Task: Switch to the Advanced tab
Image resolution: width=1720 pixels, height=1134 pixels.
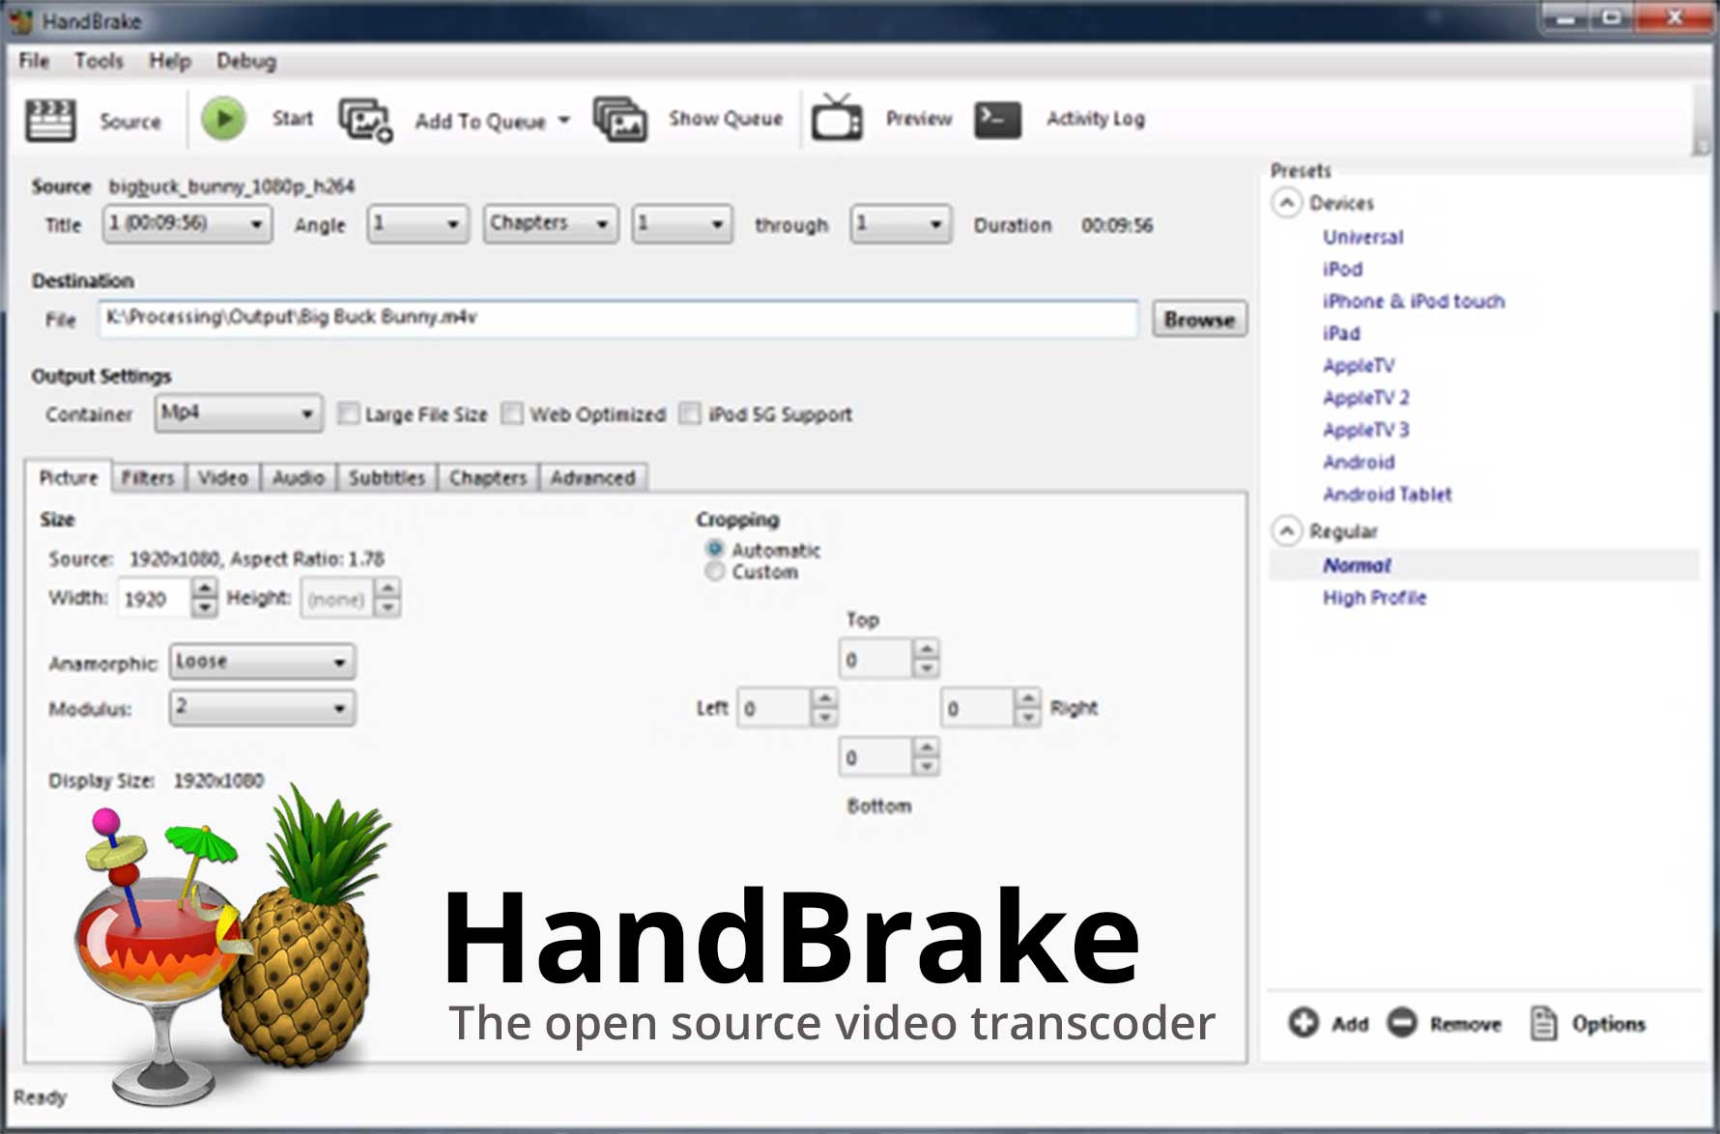Action: tap(593, 477)
